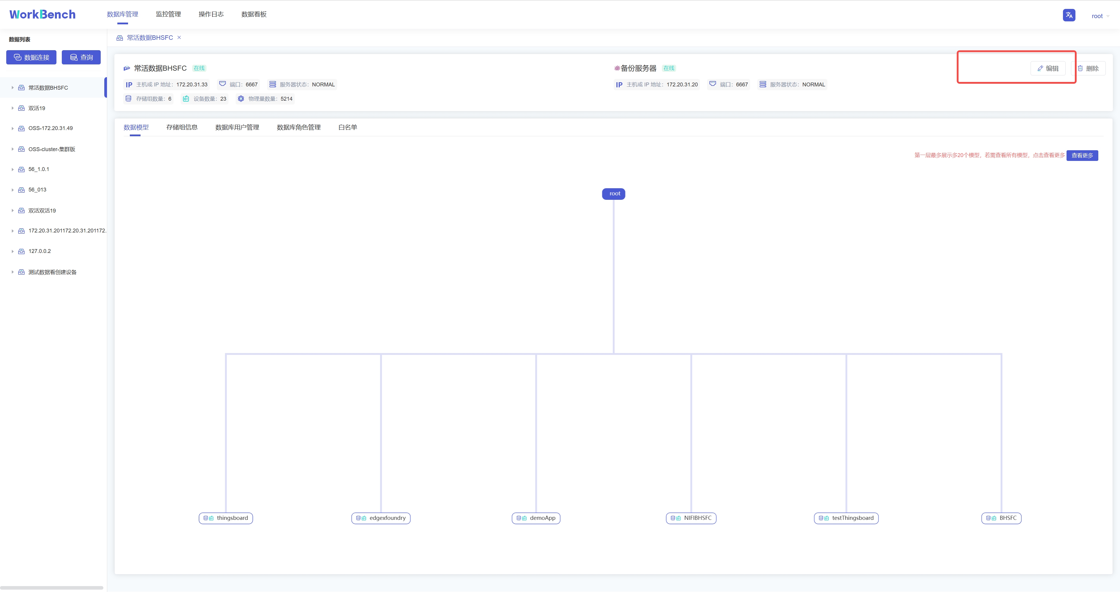Close the 常活数据BHSFC tab
Image resolution: width=1120 pixels, height=592 pixels.
point(179,37)
